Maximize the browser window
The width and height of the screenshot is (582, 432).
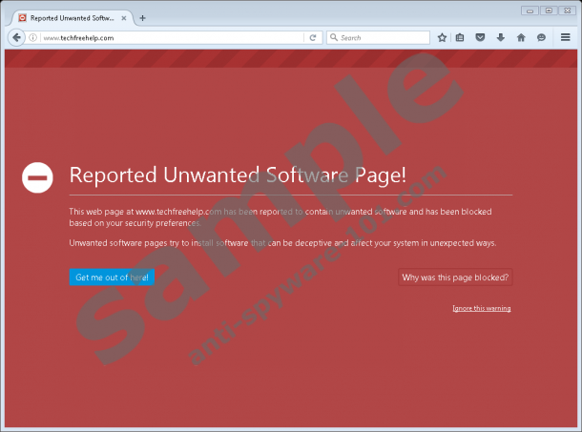tap(549, 10)
